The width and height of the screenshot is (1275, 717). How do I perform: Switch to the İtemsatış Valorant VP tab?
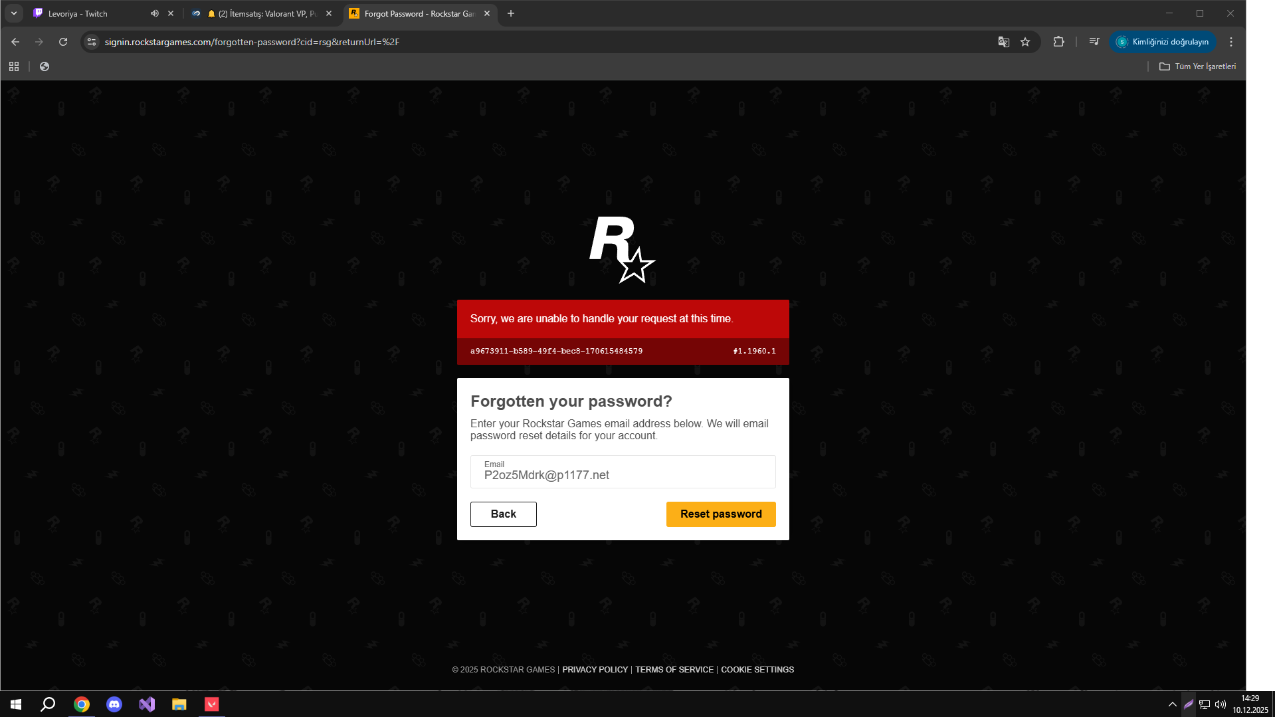point(262,13)
